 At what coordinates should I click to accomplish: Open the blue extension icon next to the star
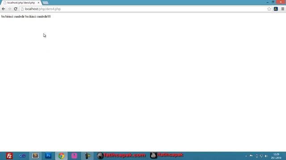pos(276,9)
